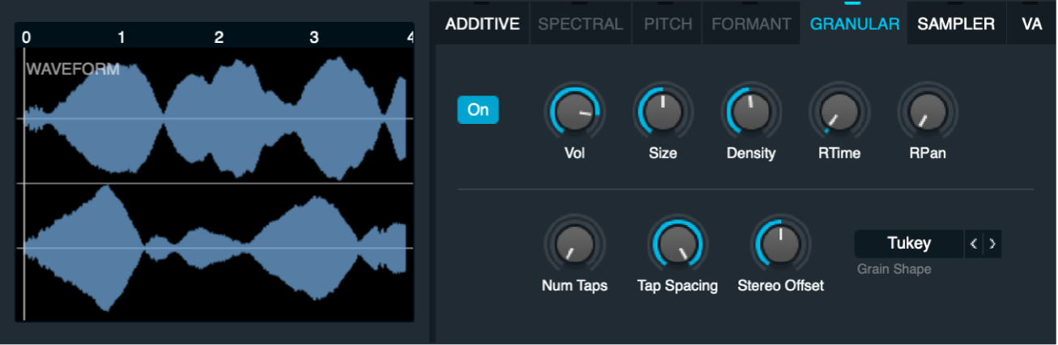This screenshot has width=1058, height=345.
Task: Switch to the ADDITIVE tab
Action: (482, 23)
